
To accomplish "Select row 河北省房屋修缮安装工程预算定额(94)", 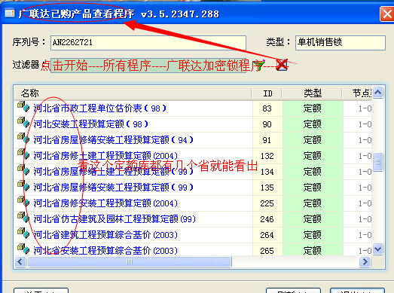I will coord(193,140).
